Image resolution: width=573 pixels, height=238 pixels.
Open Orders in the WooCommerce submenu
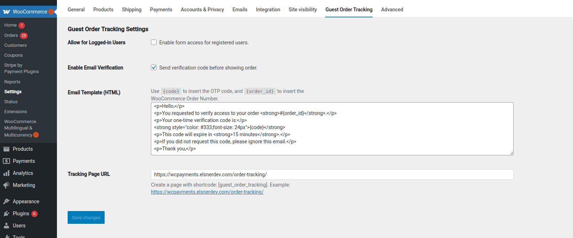pos(11,35)
